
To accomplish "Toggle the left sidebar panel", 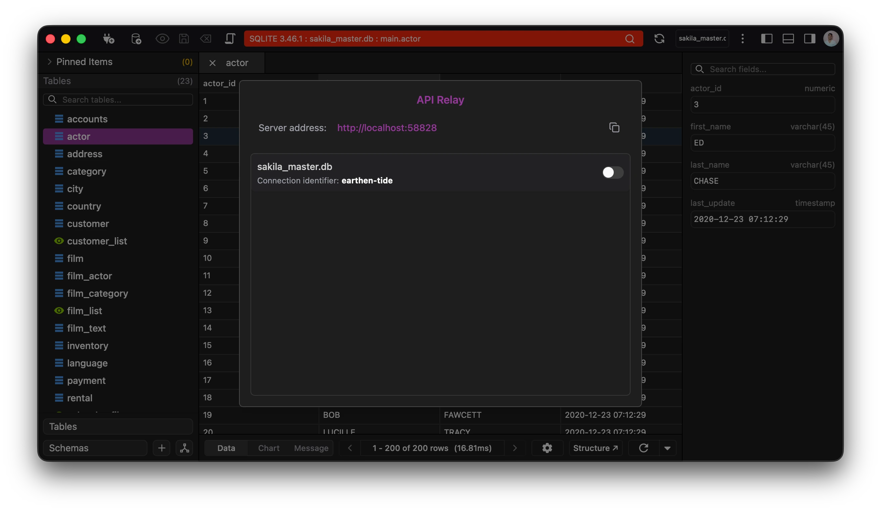I will coord(767,39).
